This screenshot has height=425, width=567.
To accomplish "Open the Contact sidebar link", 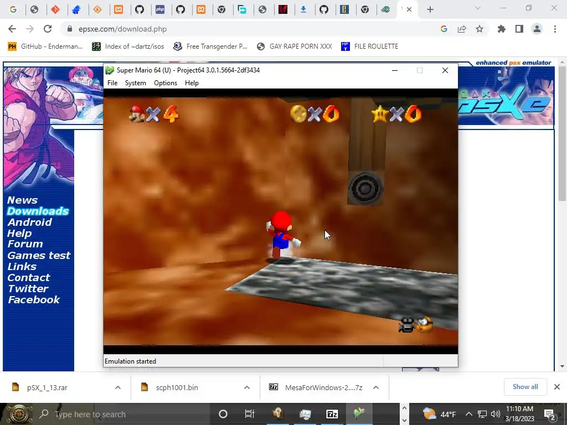I will (x=29, y=278).
